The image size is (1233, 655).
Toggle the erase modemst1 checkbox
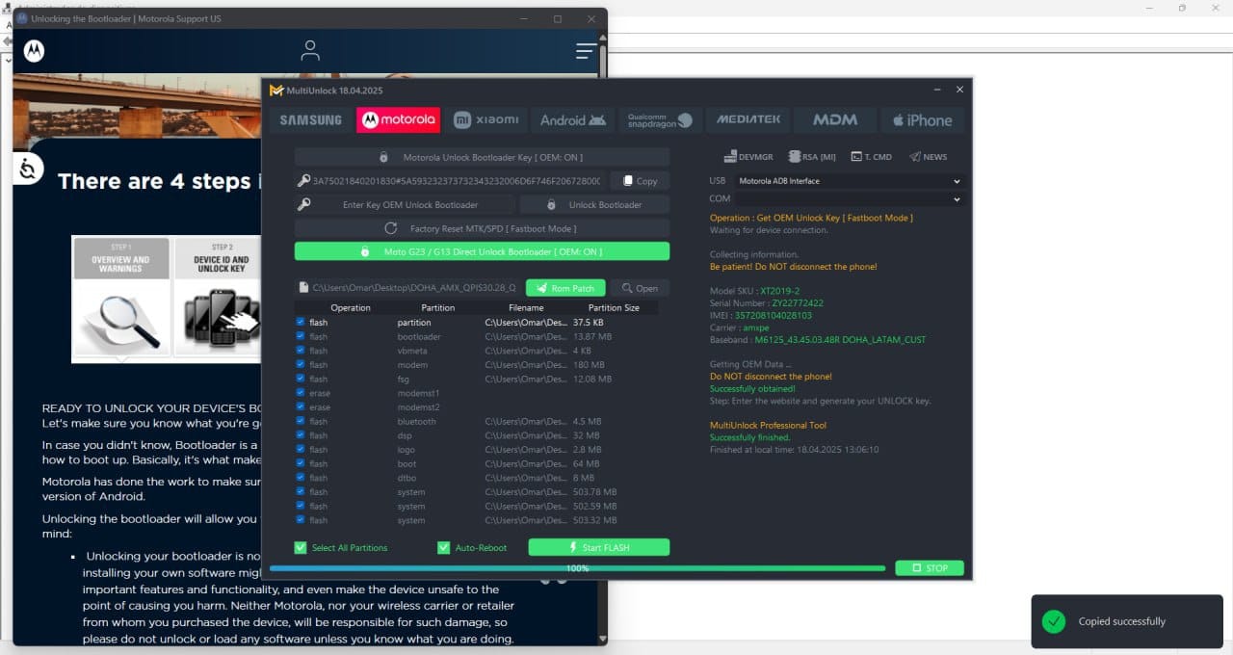coord(301,393)
